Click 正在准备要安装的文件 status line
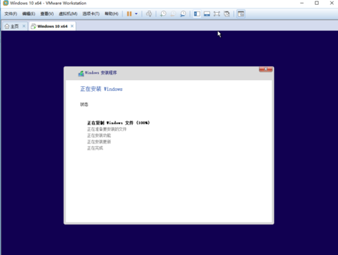Viewport: 338px width, 255px height. click(107, 130)
